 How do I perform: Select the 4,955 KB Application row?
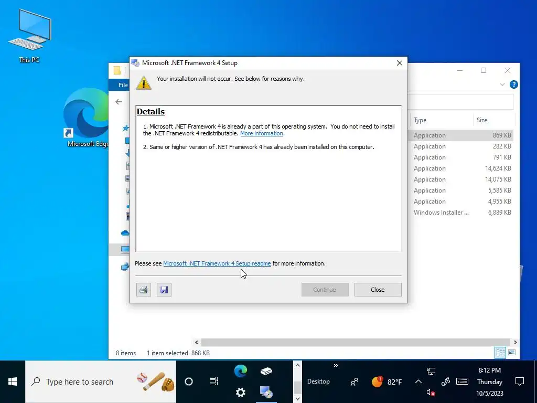click(461, 201)
